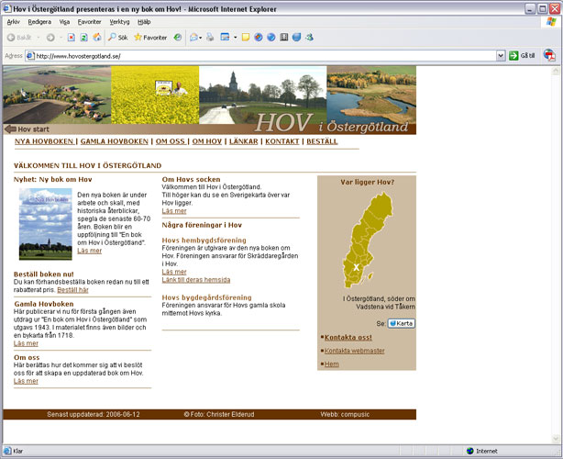Screen dimensions: 563x459
Task: Click the messenger figure toolbar icon
Action: tap(309, 38)
